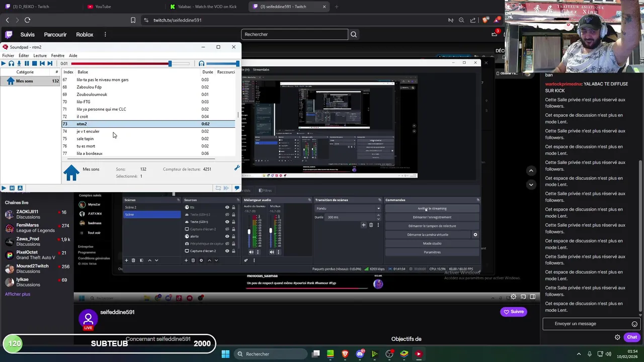The width and height of the screenshot is (644, 362).
Task: Select sound row 'Zoubouloumouk'
Action: tap(148, 95)
